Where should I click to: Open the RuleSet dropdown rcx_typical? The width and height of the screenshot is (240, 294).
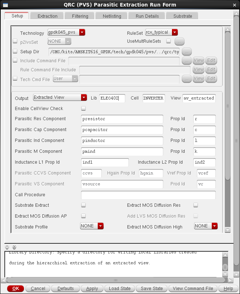[161, 32]
